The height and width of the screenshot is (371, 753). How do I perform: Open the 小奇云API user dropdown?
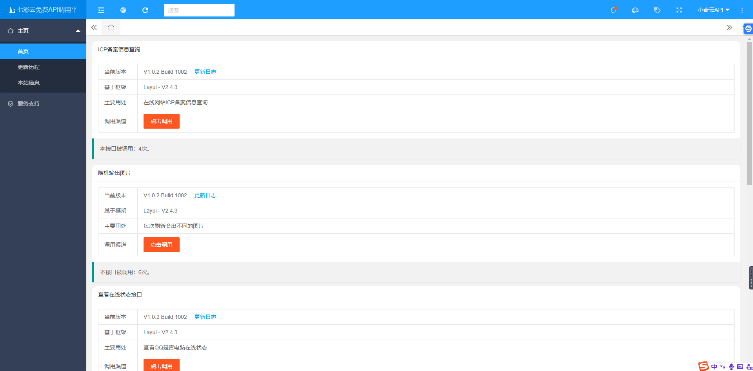coord(713,10)
